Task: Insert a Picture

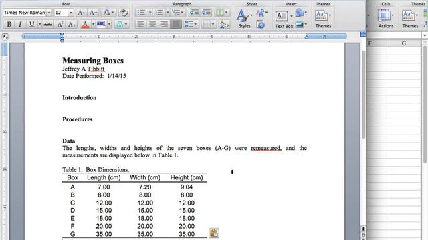Action: click(x=300, y=25)
